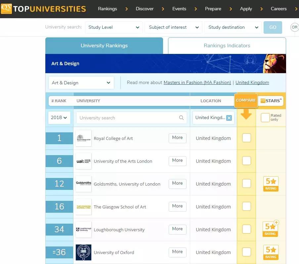Click More for Royal College of Art
This screenshot has height=264, width=299.
[177, 138]
